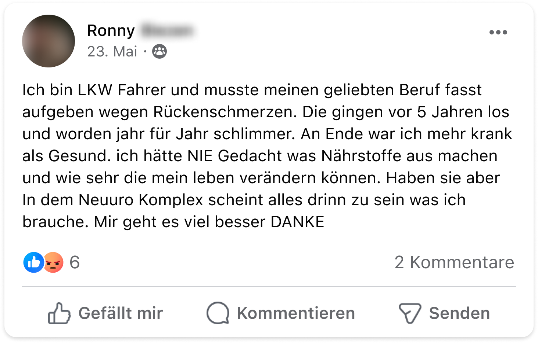This screenshot has height=343, width=538.
Task: Show who reacted via the count "6"
Action: (75, 262)
